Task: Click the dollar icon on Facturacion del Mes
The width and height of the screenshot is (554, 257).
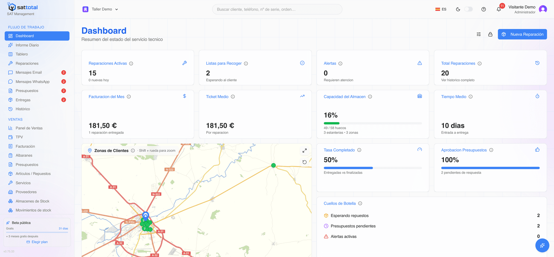Action: click(185, 96)
